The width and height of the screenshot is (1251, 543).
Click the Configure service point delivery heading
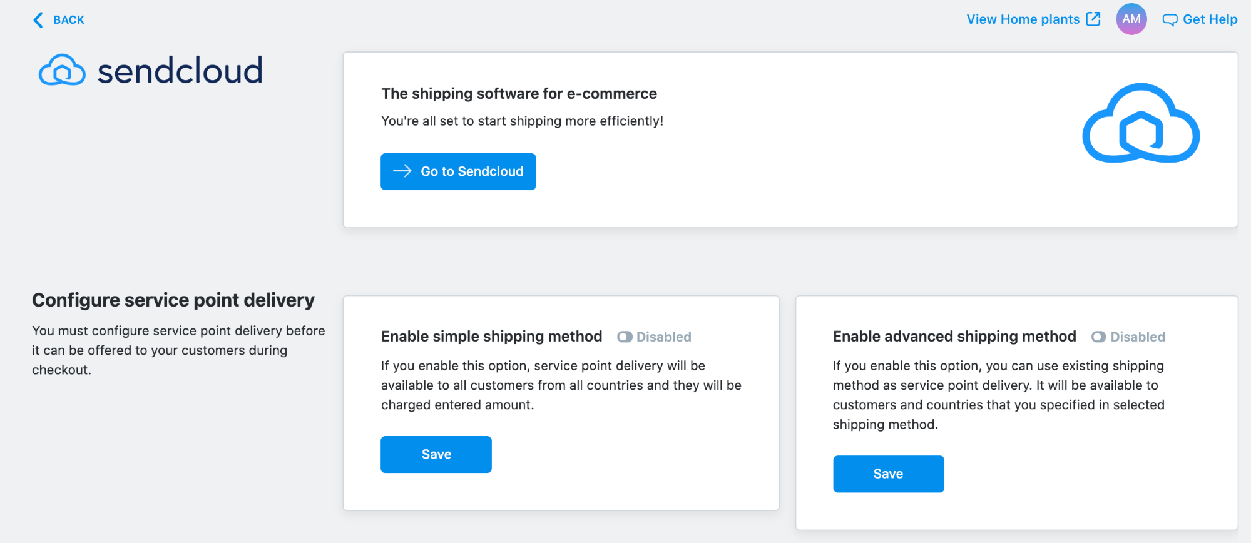[x=173, y=300]
